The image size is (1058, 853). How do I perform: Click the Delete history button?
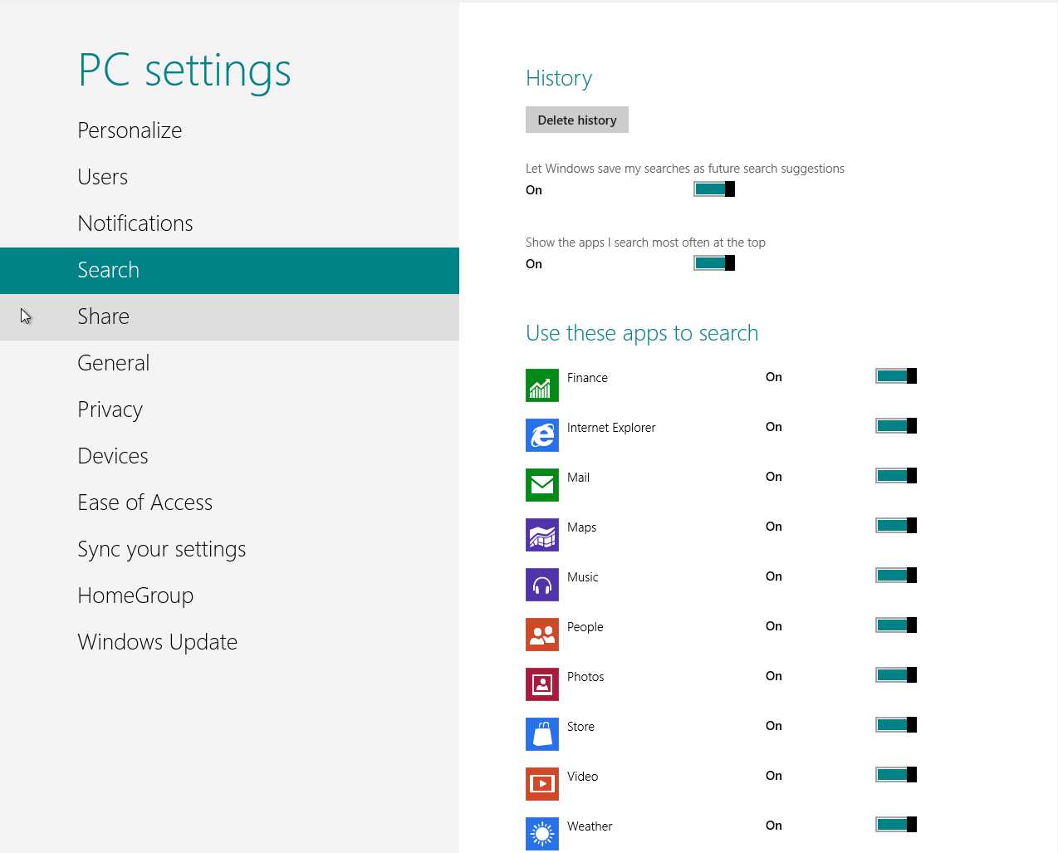(x=577, y=120)
